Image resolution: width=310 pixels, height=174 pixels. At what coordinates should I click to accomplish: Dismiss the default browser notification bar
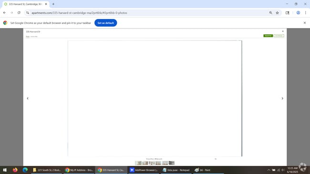[305, 23]
